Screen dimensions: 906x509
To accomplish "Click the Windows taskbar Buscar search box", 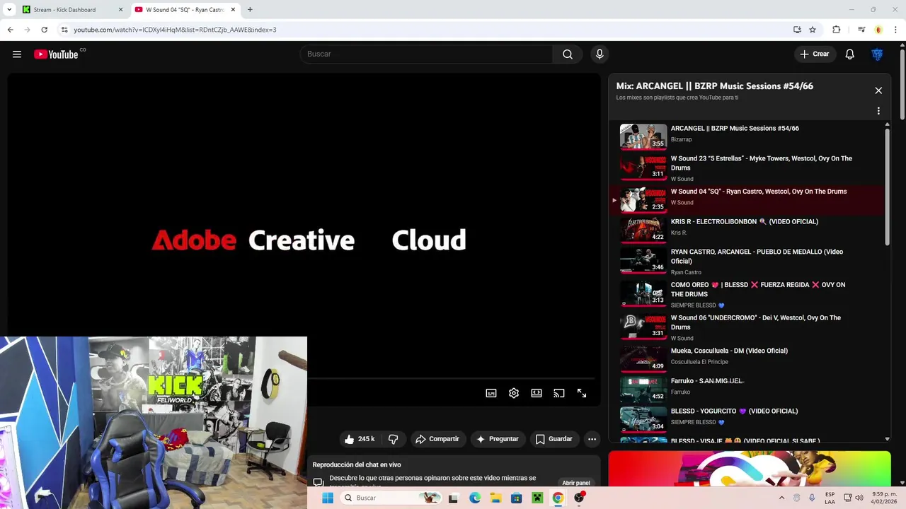I will coord(391,498).
